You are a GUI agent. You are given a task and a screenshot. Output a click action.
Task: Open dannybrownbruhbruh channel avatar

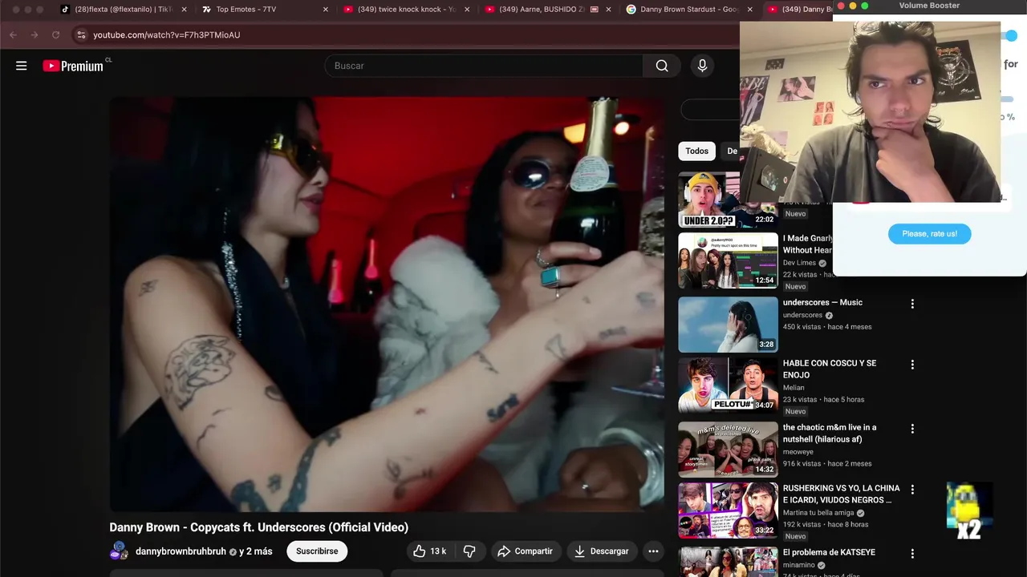pyautogui.click(x=119, y=551)
